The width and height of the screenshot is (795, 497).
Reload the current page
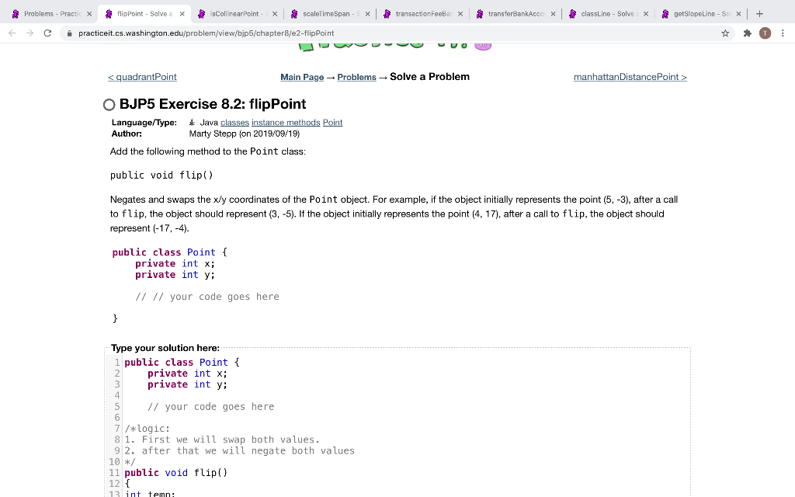coord(48,33)
